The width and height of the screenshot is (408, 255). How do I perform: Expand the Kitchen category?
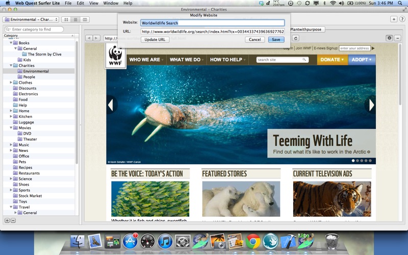11,116
